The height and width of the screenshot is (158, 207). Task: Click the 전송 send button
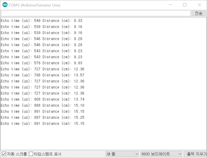(198, 13)
